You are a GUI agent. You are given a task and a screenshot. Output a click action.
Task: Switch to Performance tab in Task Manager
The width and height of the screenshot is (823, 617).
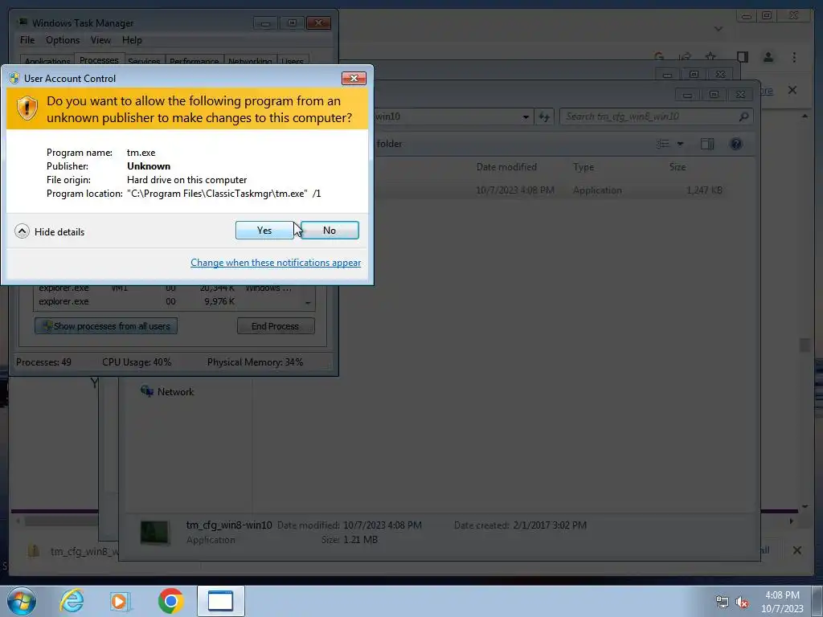pyautogui.click(x=194, y=61)
